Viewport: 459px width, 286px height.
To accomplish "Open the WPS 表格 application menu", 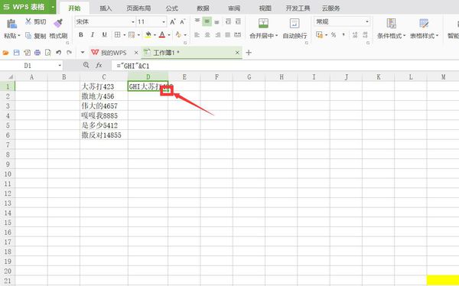I will pyautogui.click(x=28, y=7).
